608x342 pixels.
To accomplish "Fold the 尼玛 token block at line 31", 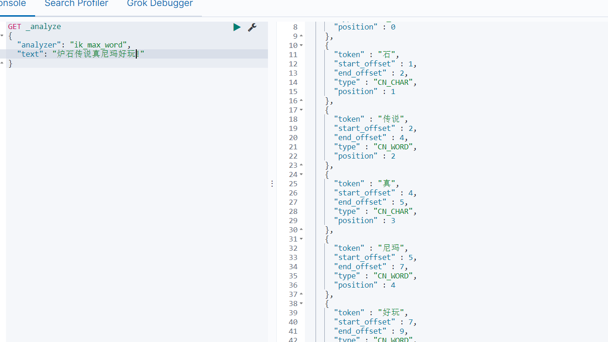I will coord(301,239).
